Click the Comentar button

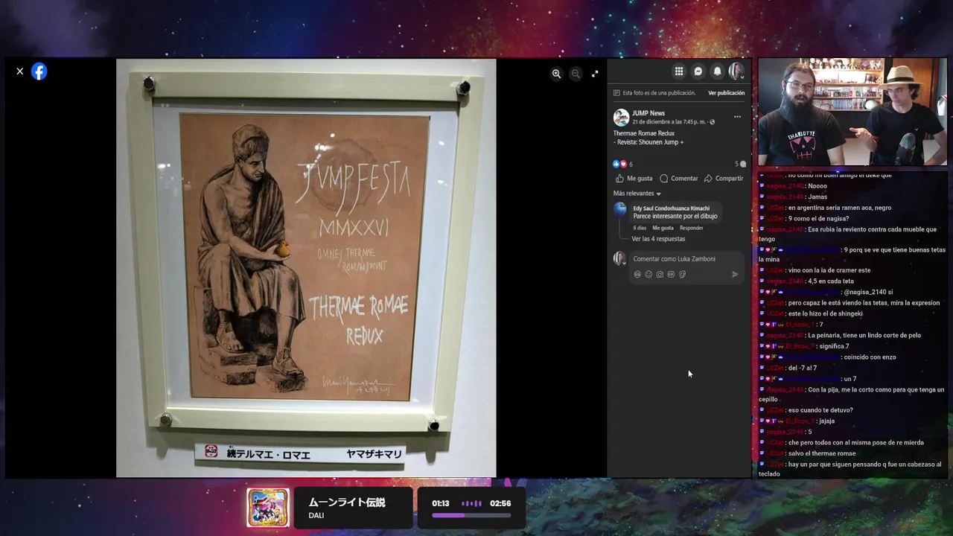tap(679, 179)
